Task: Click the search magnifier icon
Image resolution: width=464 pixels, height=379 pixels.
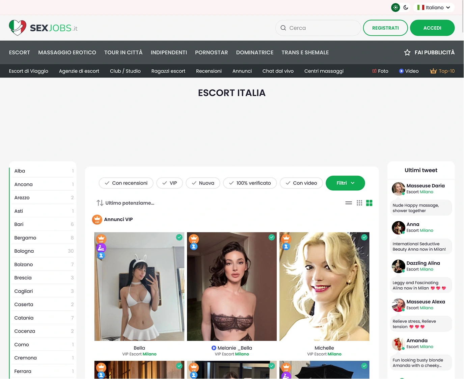Action: (283, 28)
